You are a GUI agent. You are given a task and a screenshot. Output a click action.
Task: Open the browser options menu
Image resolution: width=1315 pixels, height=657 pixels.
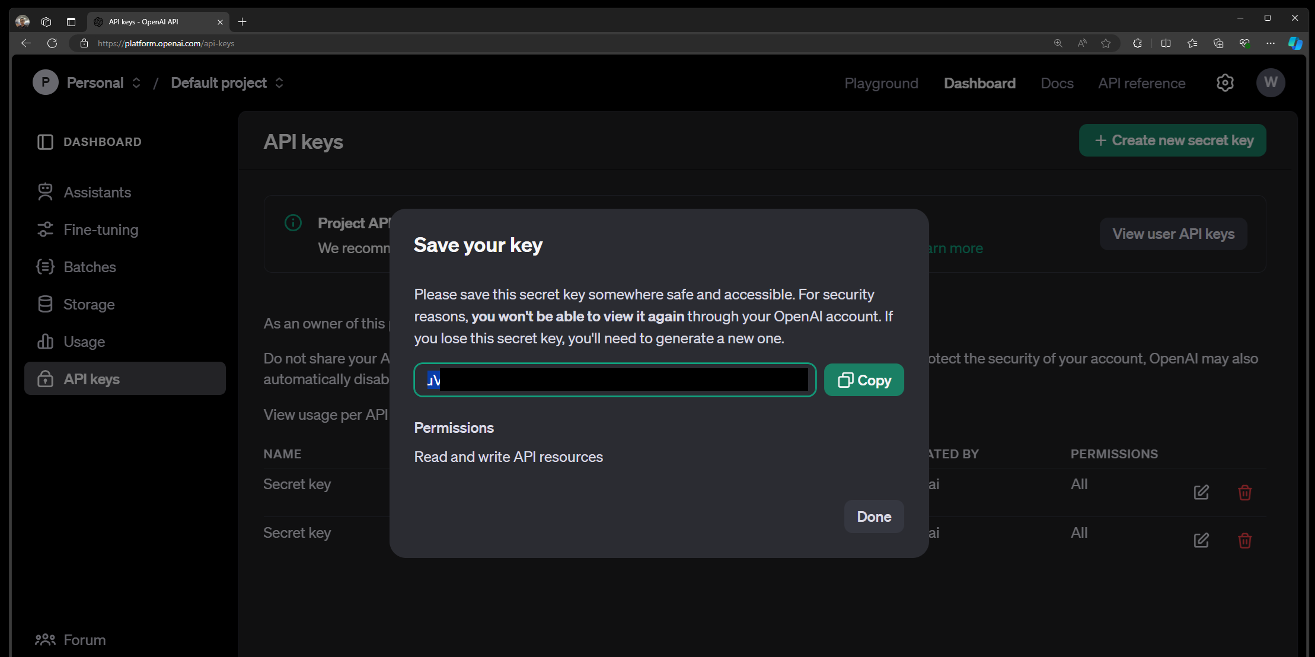click(x=1270, y=43)
